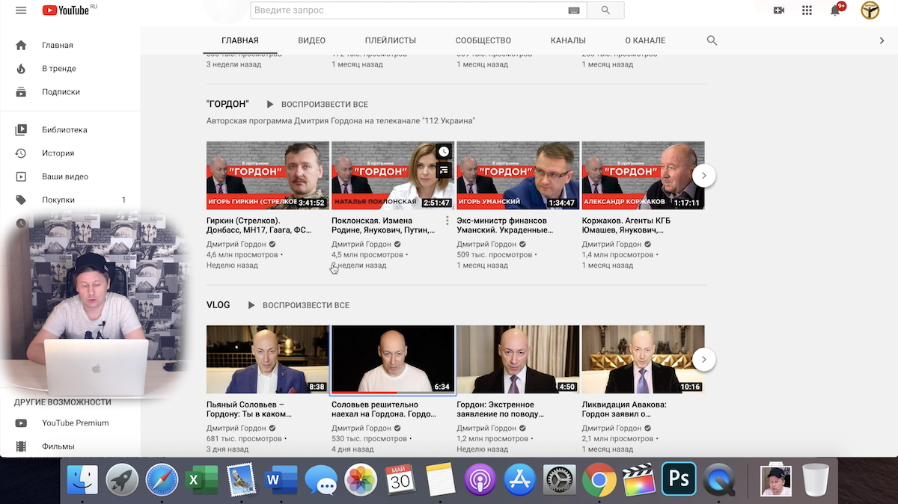Open Наталья Поклонская video thumbnail
898x504 pixels.
point(393,176)
